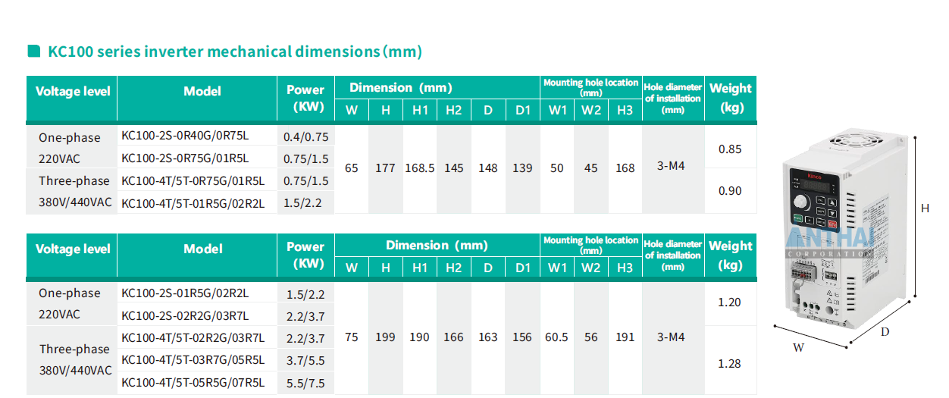Click the weight value 0.90
The image size is (949, 398).
pyautogui.click(x=730, y=191)
